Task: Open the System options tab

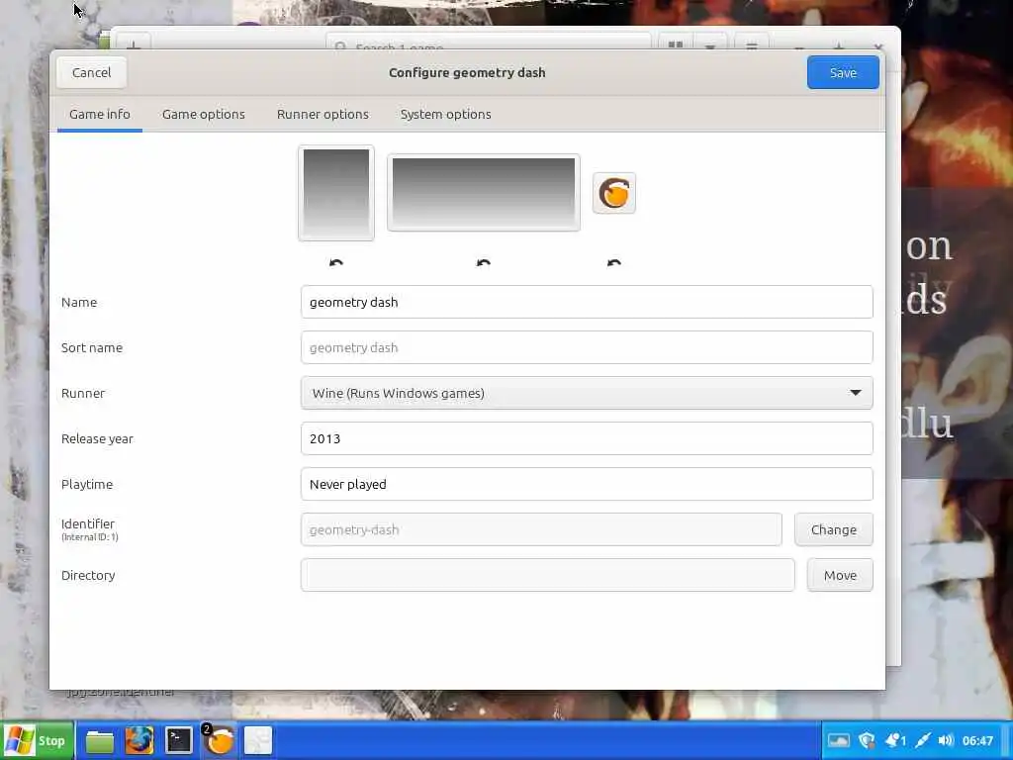Action: (x=446, y=115)
